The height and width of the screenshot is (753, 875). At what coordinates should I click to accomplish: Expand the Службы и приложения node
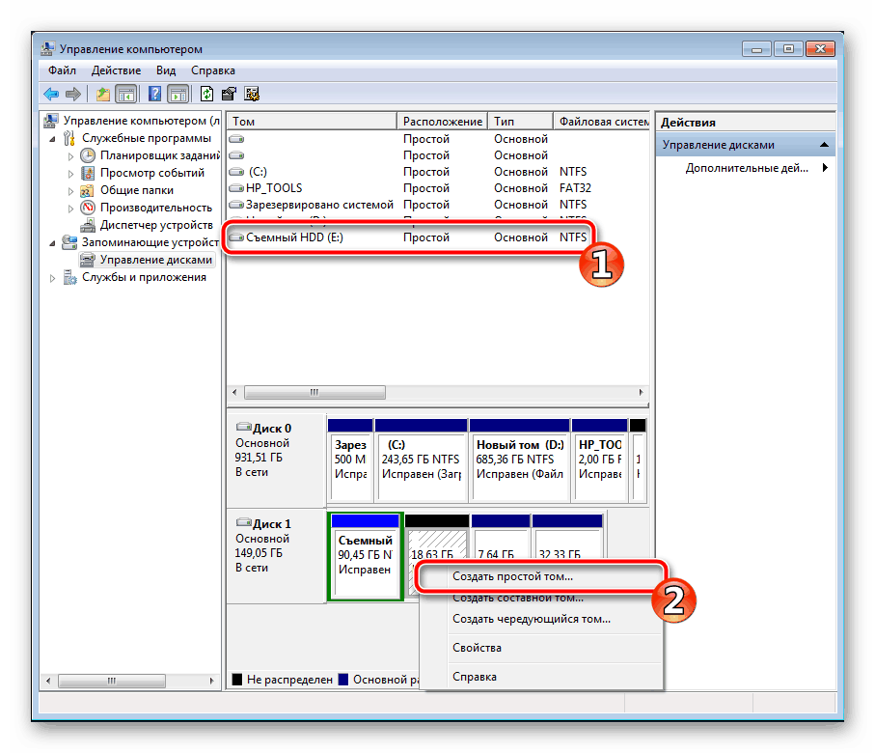pos(54,278)
